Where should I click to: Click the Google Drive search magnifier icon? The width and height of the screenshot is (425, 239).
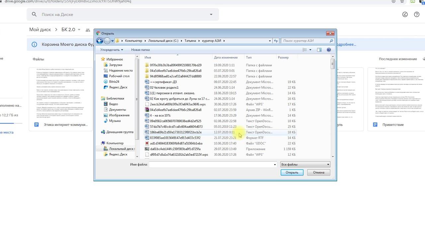34,14
